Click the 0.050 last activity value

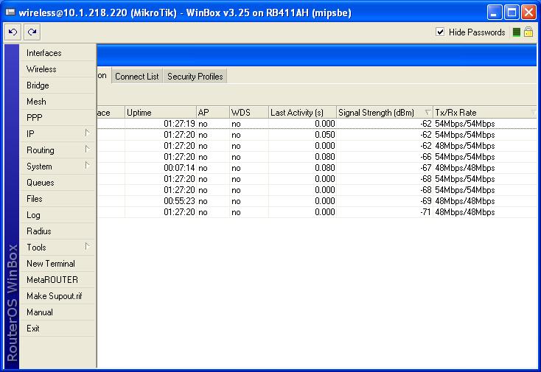tap(324, 135)
